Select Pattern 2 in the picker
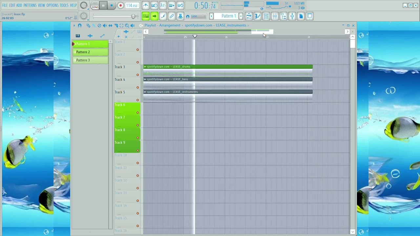This screenshot has height=236, width=420. [90, 52]
